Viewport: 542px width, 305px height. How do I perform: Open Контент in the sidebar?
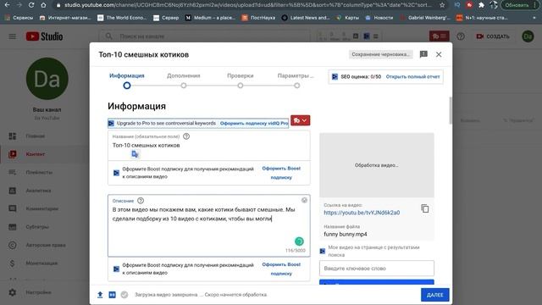tap(36, 154)
